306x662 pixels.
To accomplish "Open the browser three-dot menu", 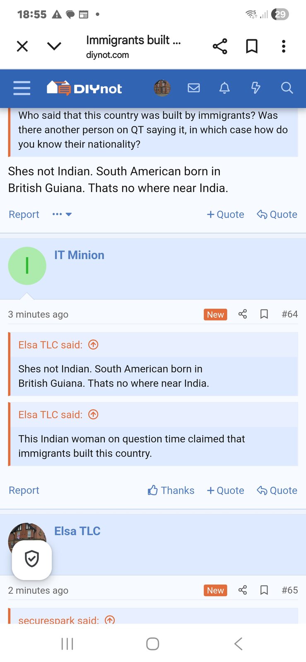I will [x=284, y=46].
